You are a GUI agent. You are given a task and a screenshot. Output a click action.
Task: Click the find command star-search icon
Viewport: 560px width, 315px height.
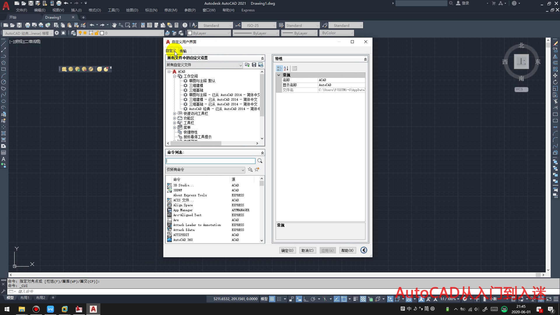(250, 170)
